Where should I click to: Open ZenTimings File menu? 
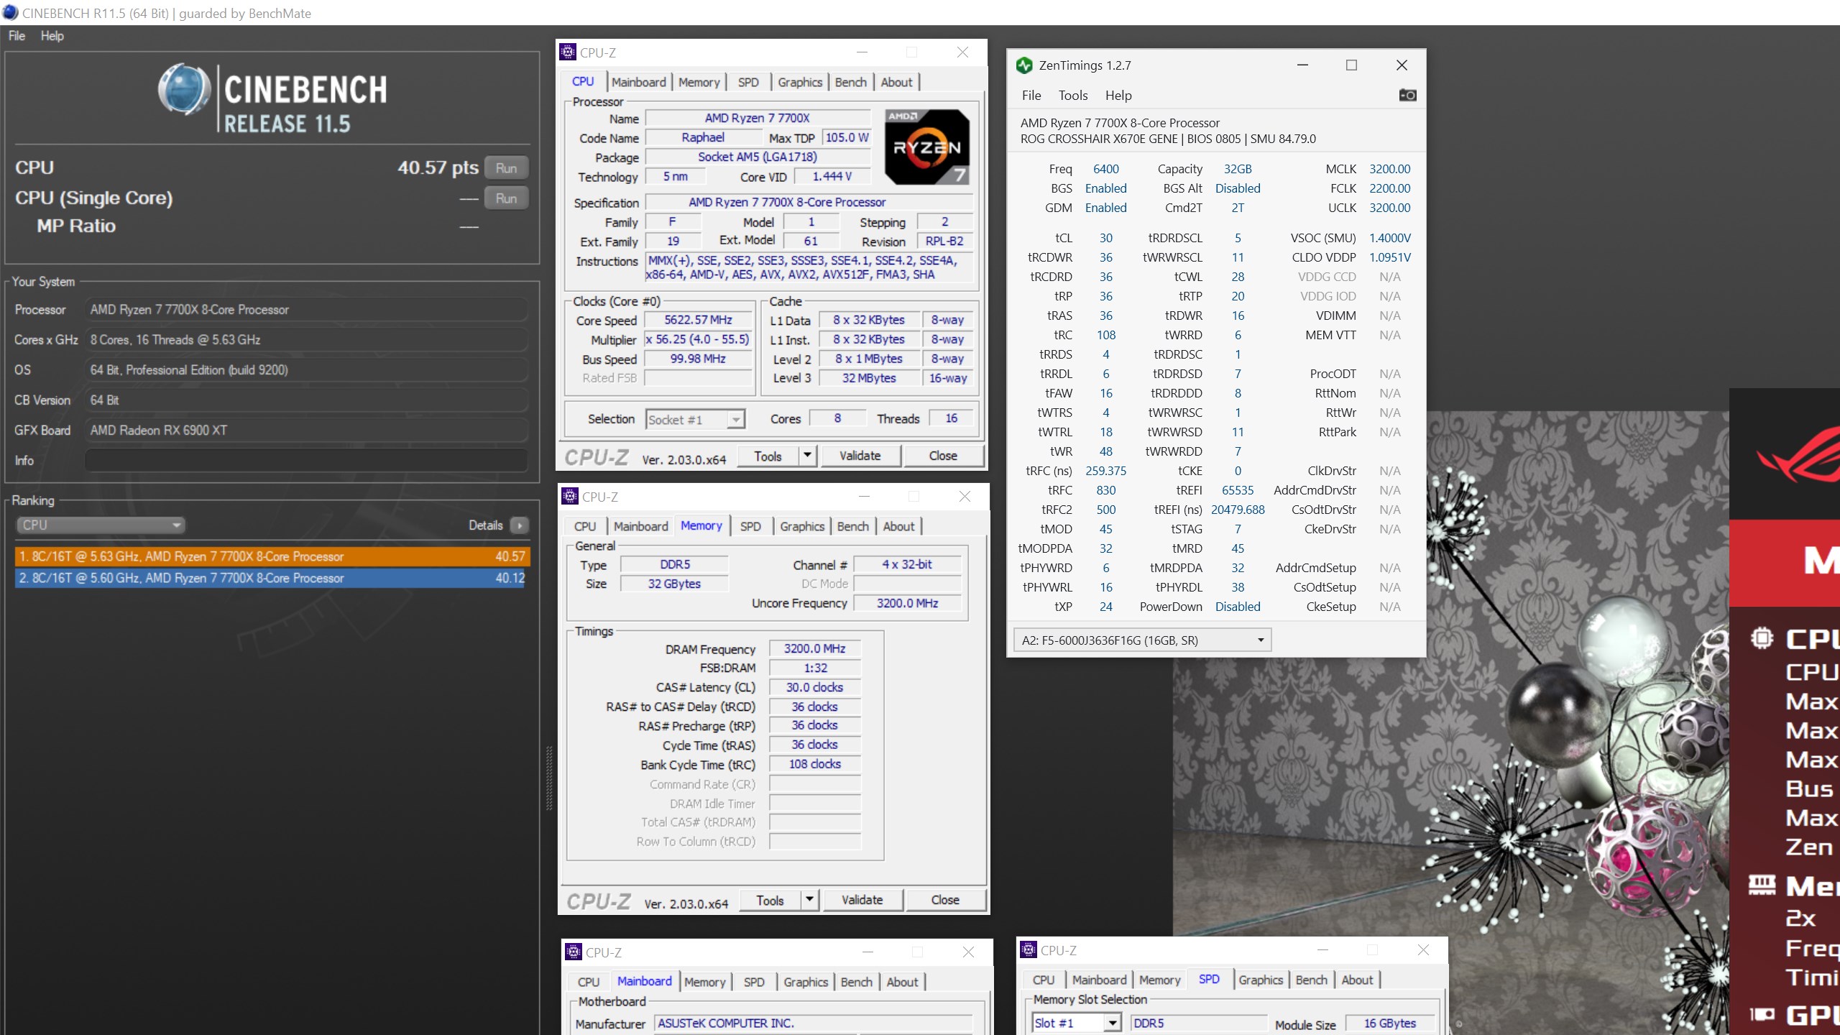[1031, 96]
